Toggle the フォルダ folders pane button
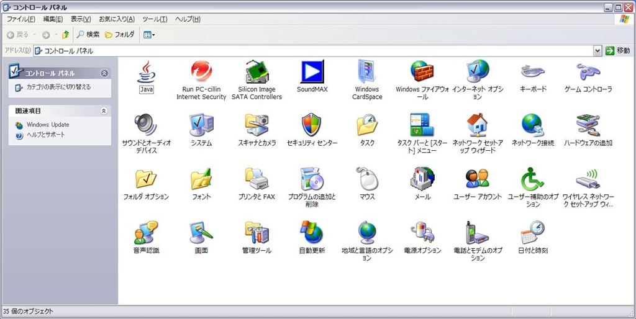 click(120, 35)
